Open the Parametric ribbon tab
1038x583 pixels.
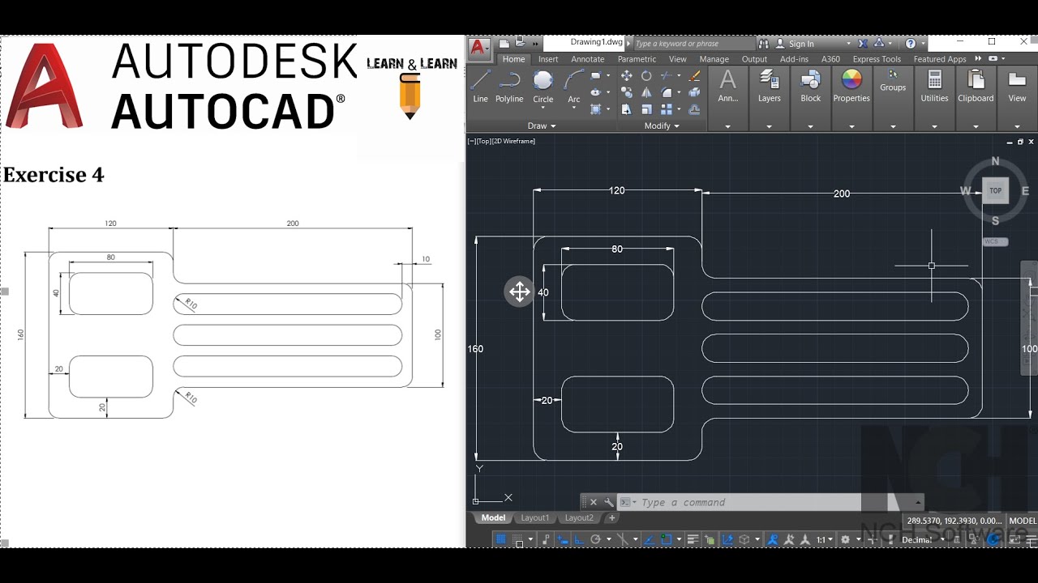(x=637, y=59)
